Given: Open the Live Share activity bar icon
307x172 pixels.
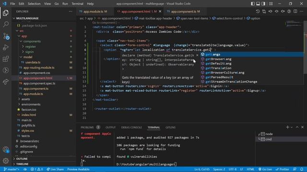Looking at the screenshot, I should point(6,82).
